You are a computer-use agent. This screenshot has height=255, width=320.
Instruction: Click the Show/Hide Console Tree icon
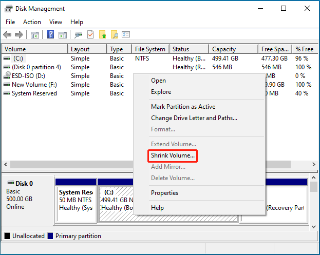pos(35,35)
